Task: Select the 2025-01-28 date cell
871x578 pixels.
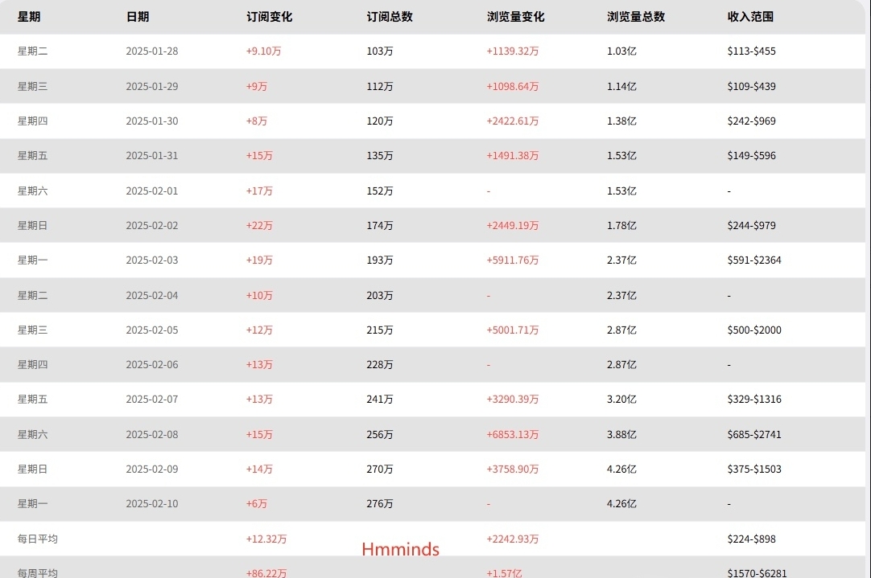Action: point(152,51)
